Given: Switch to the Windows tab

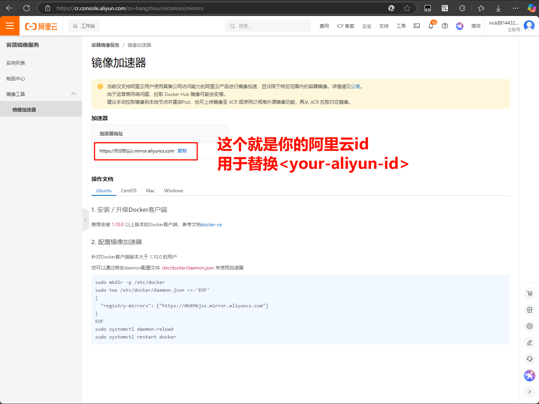Looking at the screenshot, I should pyautogui.click(x=174, y=191).
